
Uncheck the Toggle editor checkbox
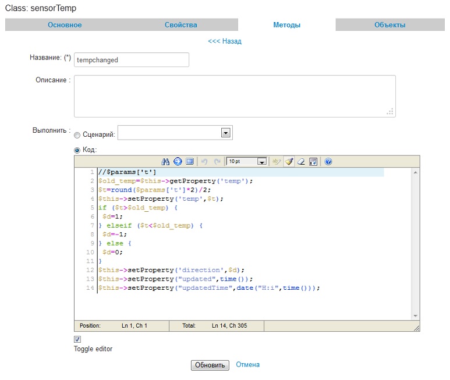[x=77, y=339]
